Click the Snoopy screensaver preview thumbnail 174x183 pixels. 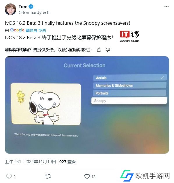46,104
